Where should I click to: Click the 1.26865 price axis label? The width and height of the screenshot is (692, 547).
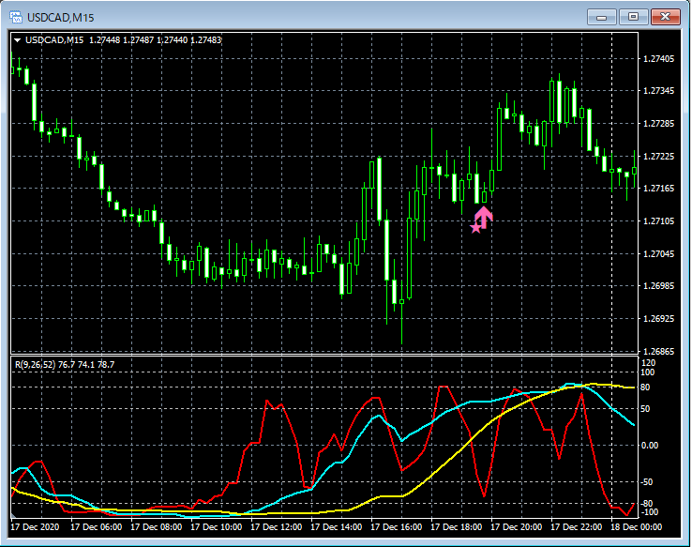pos(657,351)
